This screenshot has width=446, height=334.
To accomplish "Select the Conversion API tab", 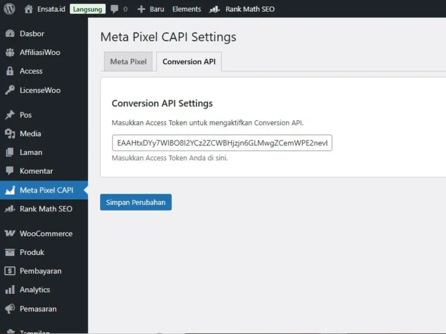I will 189,62.
